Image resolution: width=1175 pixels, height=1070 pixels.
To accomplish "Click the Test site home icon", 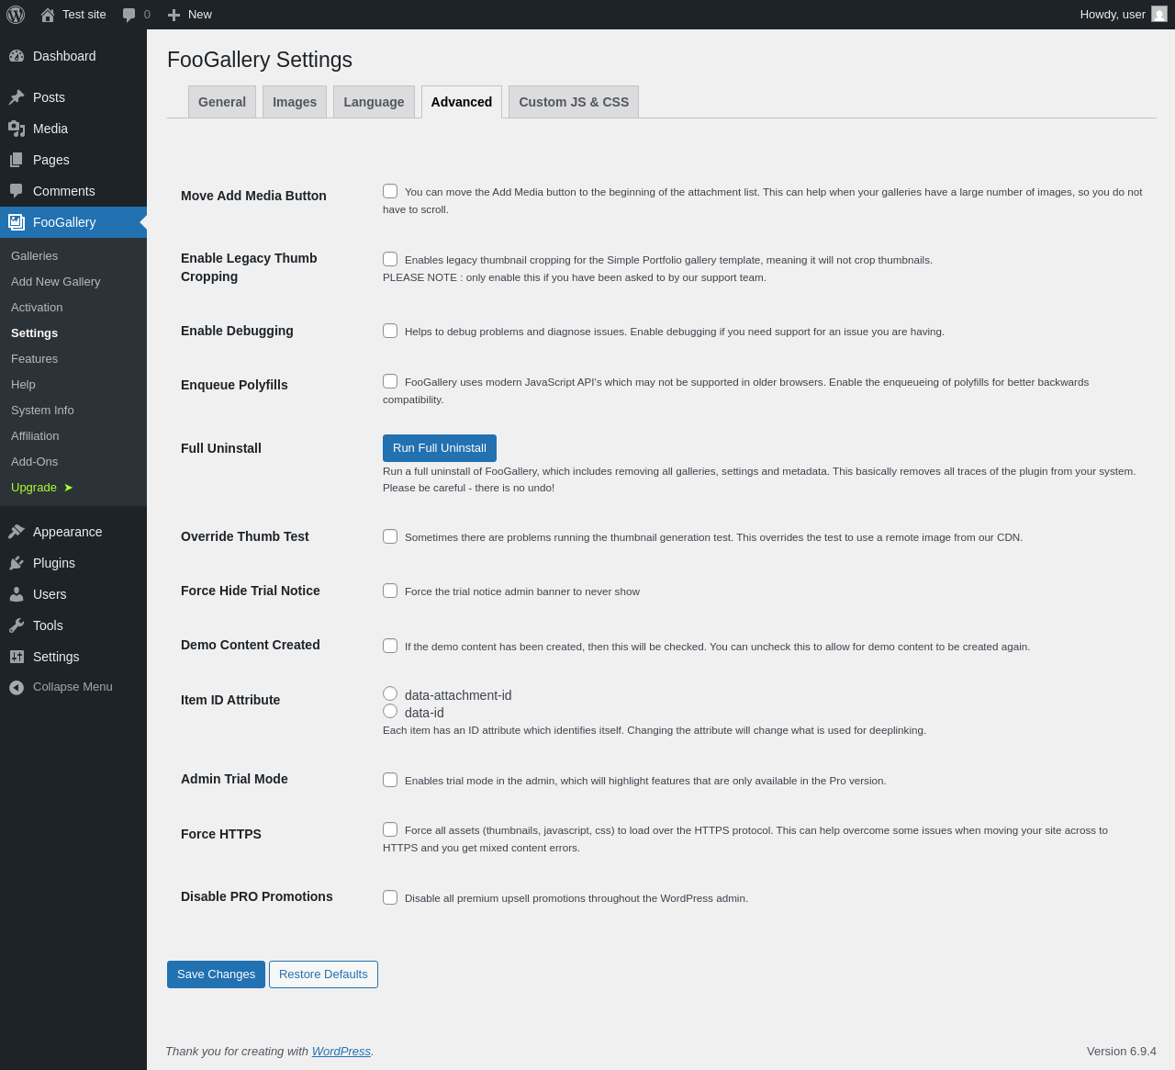I will pyautogui.click(x=48, y=15).
